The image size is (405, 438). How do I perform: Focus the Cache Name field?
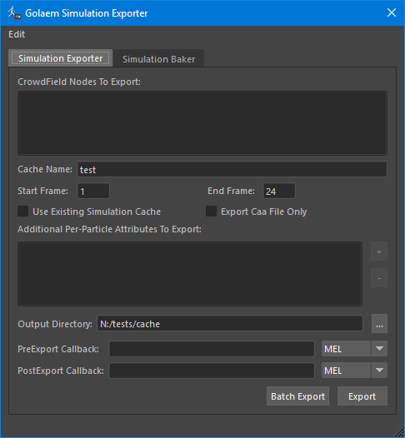point(232,169)
